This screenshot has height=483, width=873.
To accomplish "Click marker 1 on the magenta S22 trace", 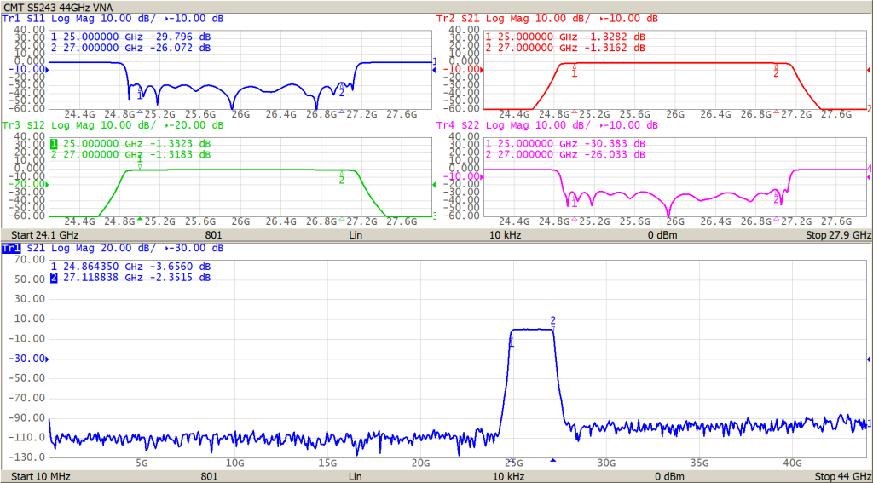I will 574,203.
